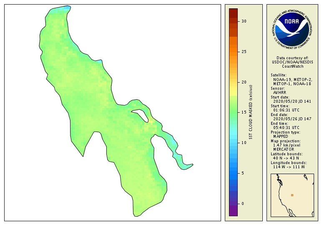Click the 'Sensor:' label

coord(278,88)
